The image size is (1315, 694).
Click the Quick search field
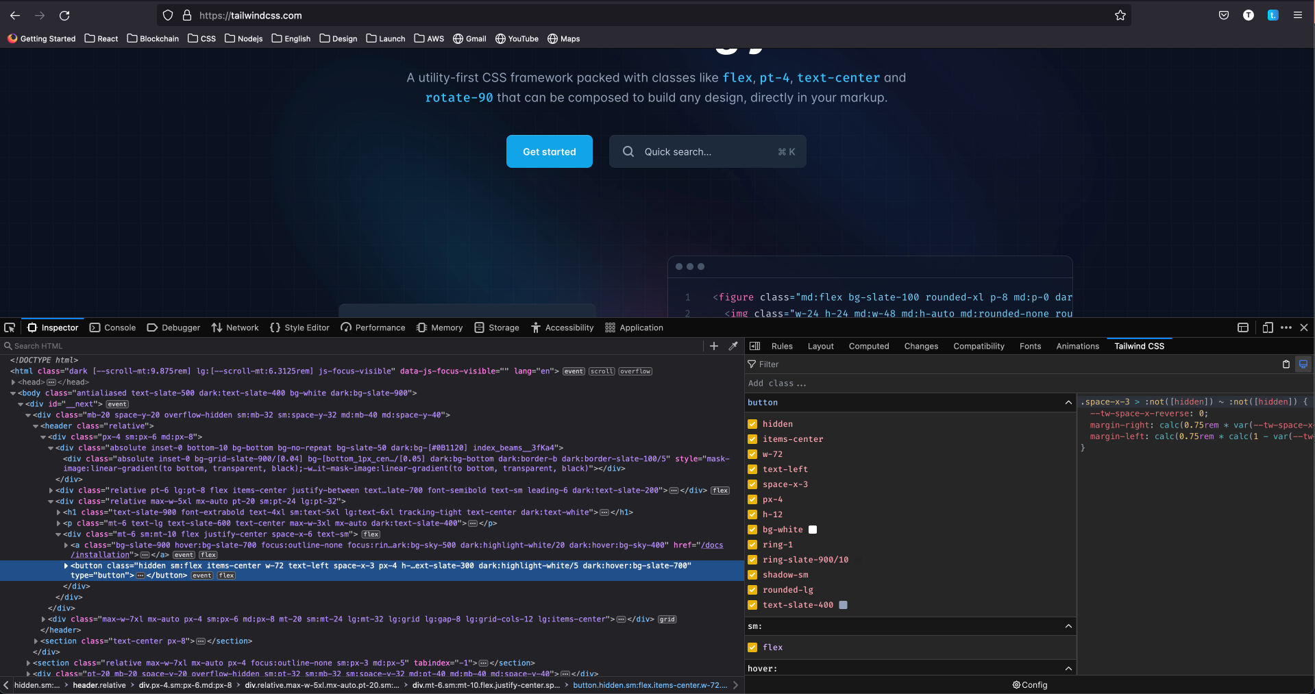pos(708,151)
